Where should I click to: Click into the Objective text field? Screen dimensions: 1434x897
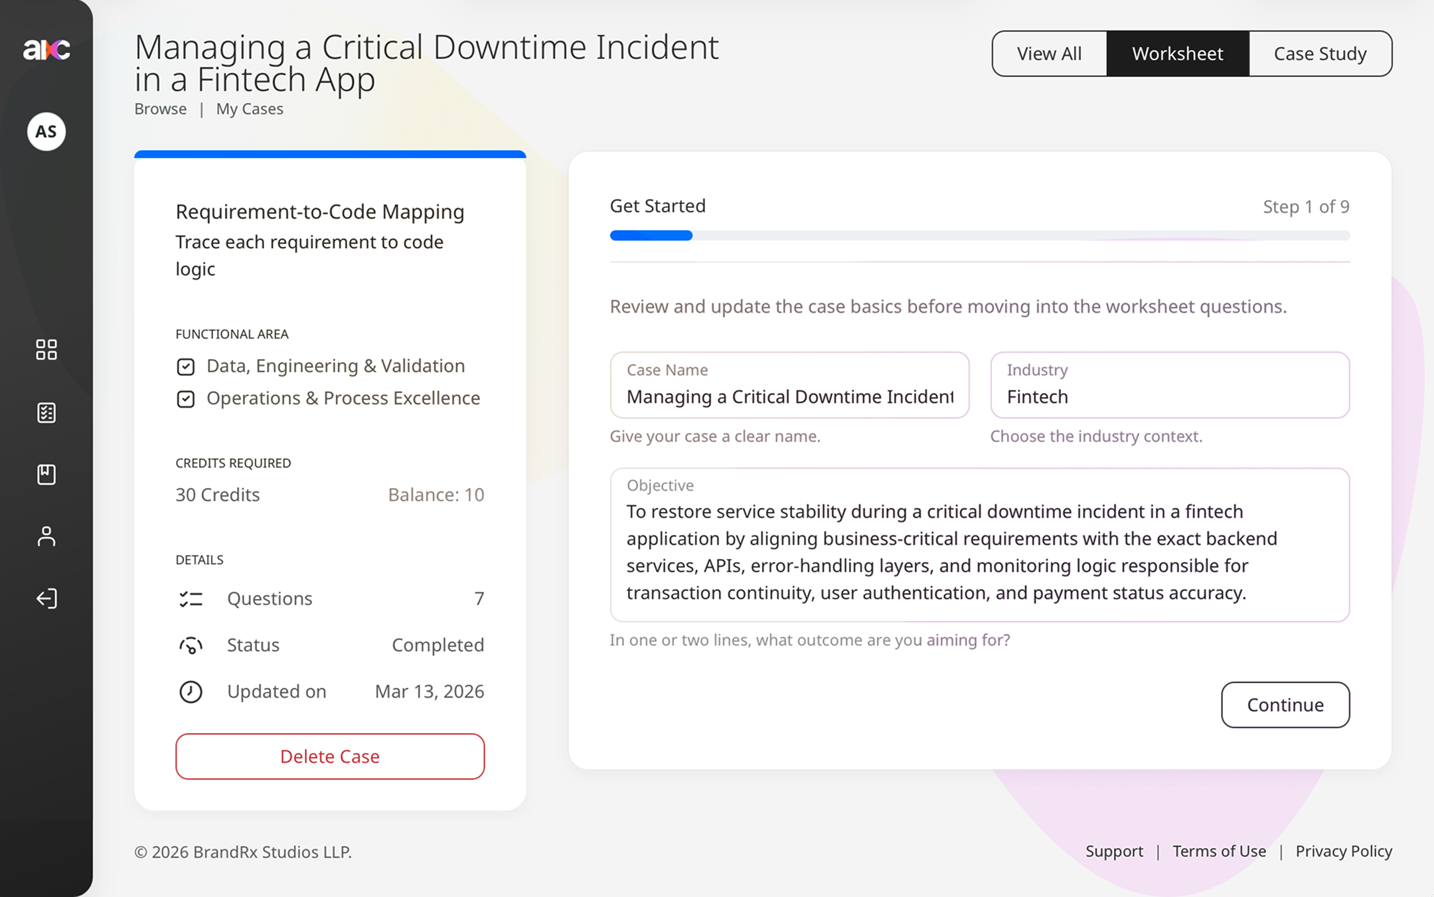tap(979, 552)
